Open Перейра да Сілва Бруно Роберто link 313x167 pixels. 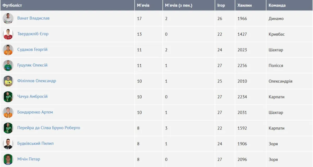pyautogui.click(x=49, y=128)
